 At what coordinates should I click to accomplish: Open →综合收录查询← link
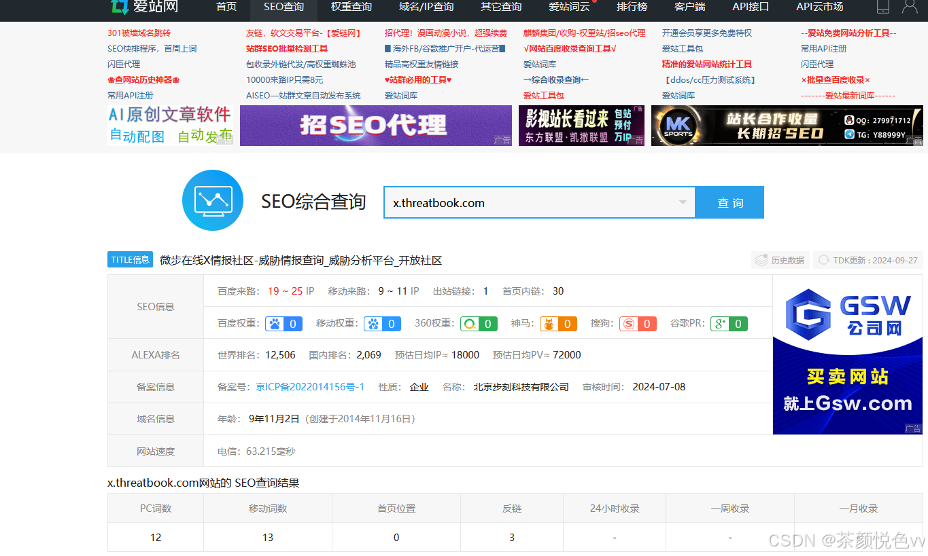coord(556,80)
